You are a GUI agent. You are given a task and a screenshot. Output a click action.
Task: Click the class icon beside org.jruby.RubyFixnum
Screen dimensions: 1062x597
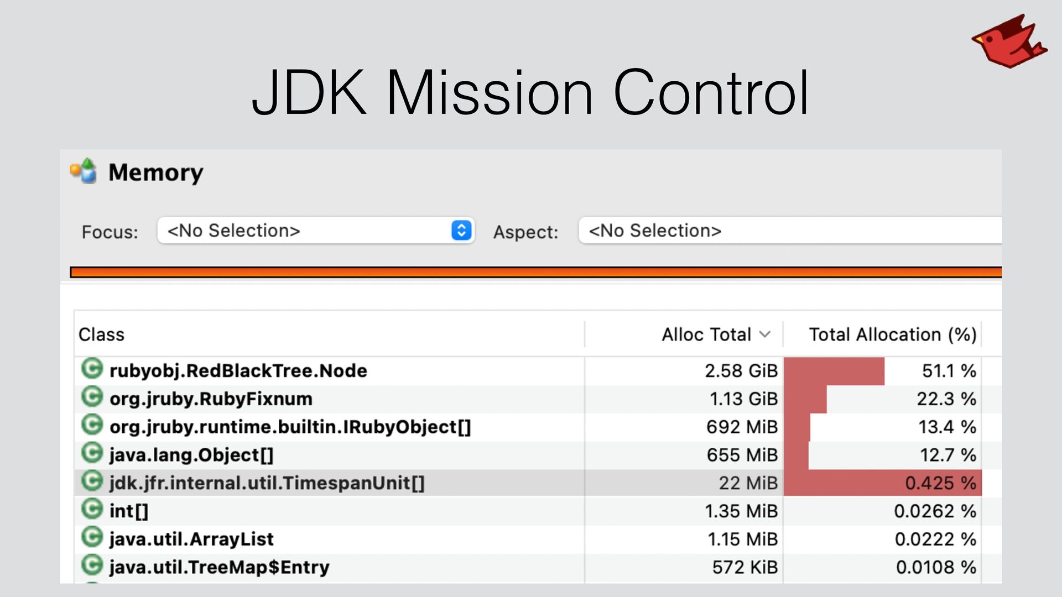(92, 397)
